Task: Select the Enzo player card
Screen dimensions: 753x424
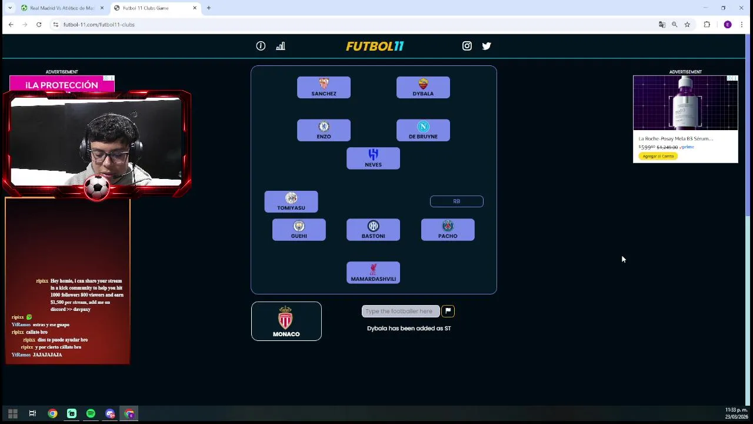Action: click(324, 130)
